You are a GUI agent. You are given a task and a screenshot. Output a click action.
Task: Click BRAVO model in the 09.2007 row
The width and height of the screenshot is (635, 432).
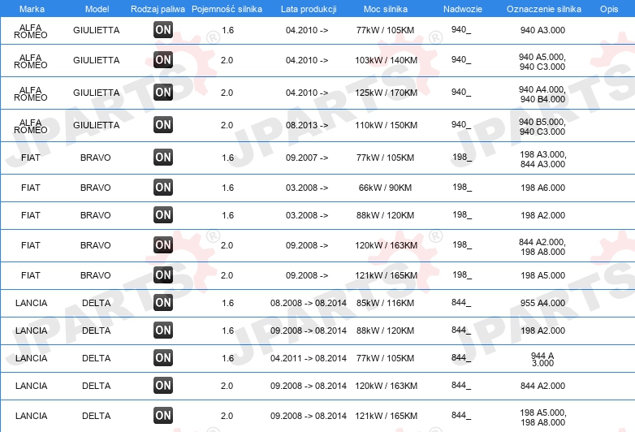coord(96,158)
